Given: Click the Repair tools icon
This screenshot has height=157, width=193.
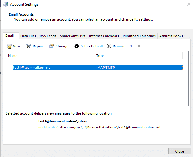Looking at the screenshot, I should click(29, 46).
